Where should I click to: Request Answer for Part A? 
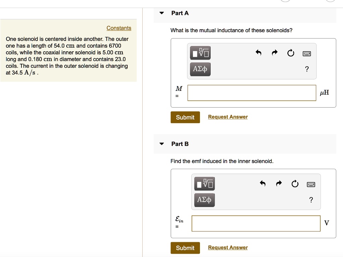pos(228,117)
